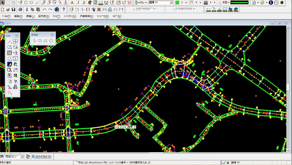Click the Open file folder icon
Image resolution: width=292 pixels, height=165 pixels.
[8, 9]
